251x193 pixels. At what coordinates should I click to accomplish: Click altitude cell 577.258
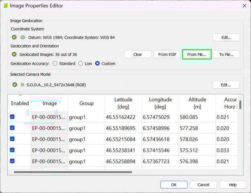pos(197,128)
